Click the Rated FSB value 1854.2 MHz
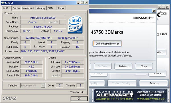Screen dimensions: 171x103 pyautogui.click(x=31, y=75)
